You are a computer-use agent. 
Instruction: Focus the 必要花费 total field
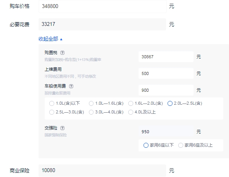pyautogui.click(x=102, y=24)
